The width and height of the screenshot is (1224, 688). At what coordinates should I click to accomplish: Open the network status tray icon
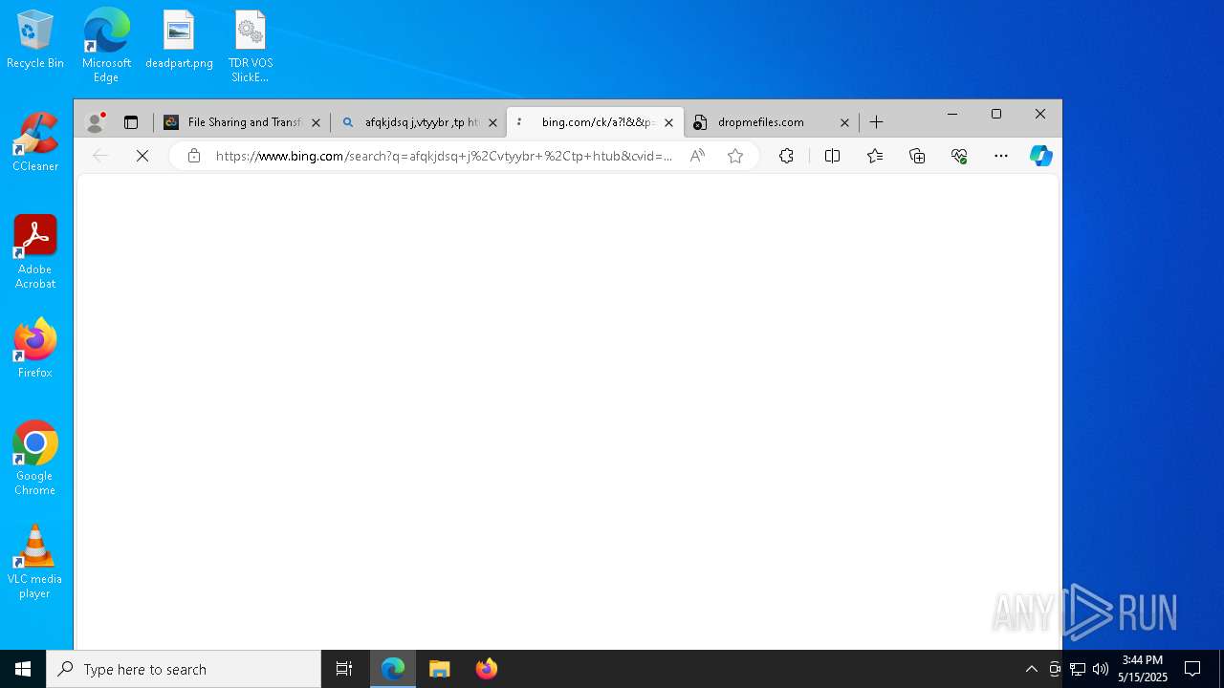pos(1078,669)
